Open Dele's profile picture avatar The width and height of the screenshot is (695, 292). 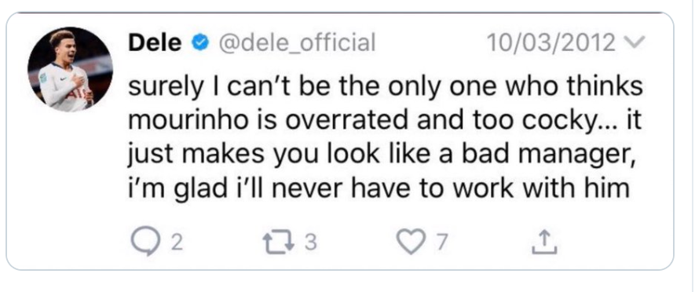[x=70, y=69]
